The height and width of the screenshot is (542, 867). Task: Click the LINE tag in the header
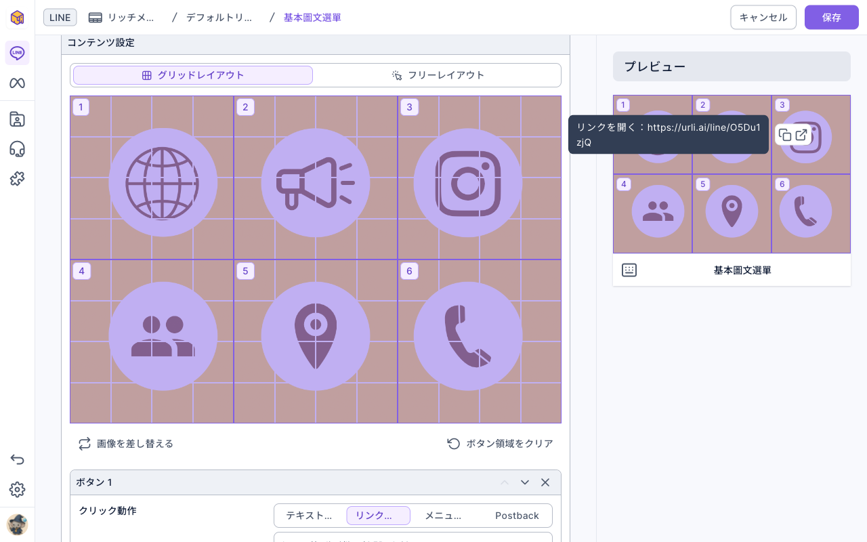[60, 18]
